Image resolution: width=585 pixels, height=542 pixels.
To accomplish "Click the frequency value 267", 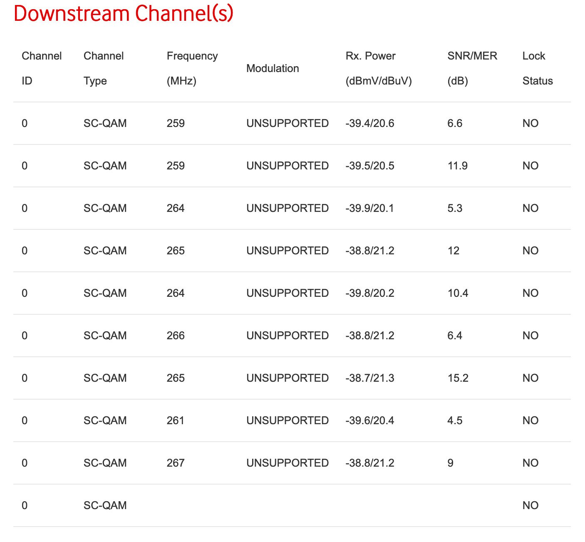I will click(x=176, y=463).
